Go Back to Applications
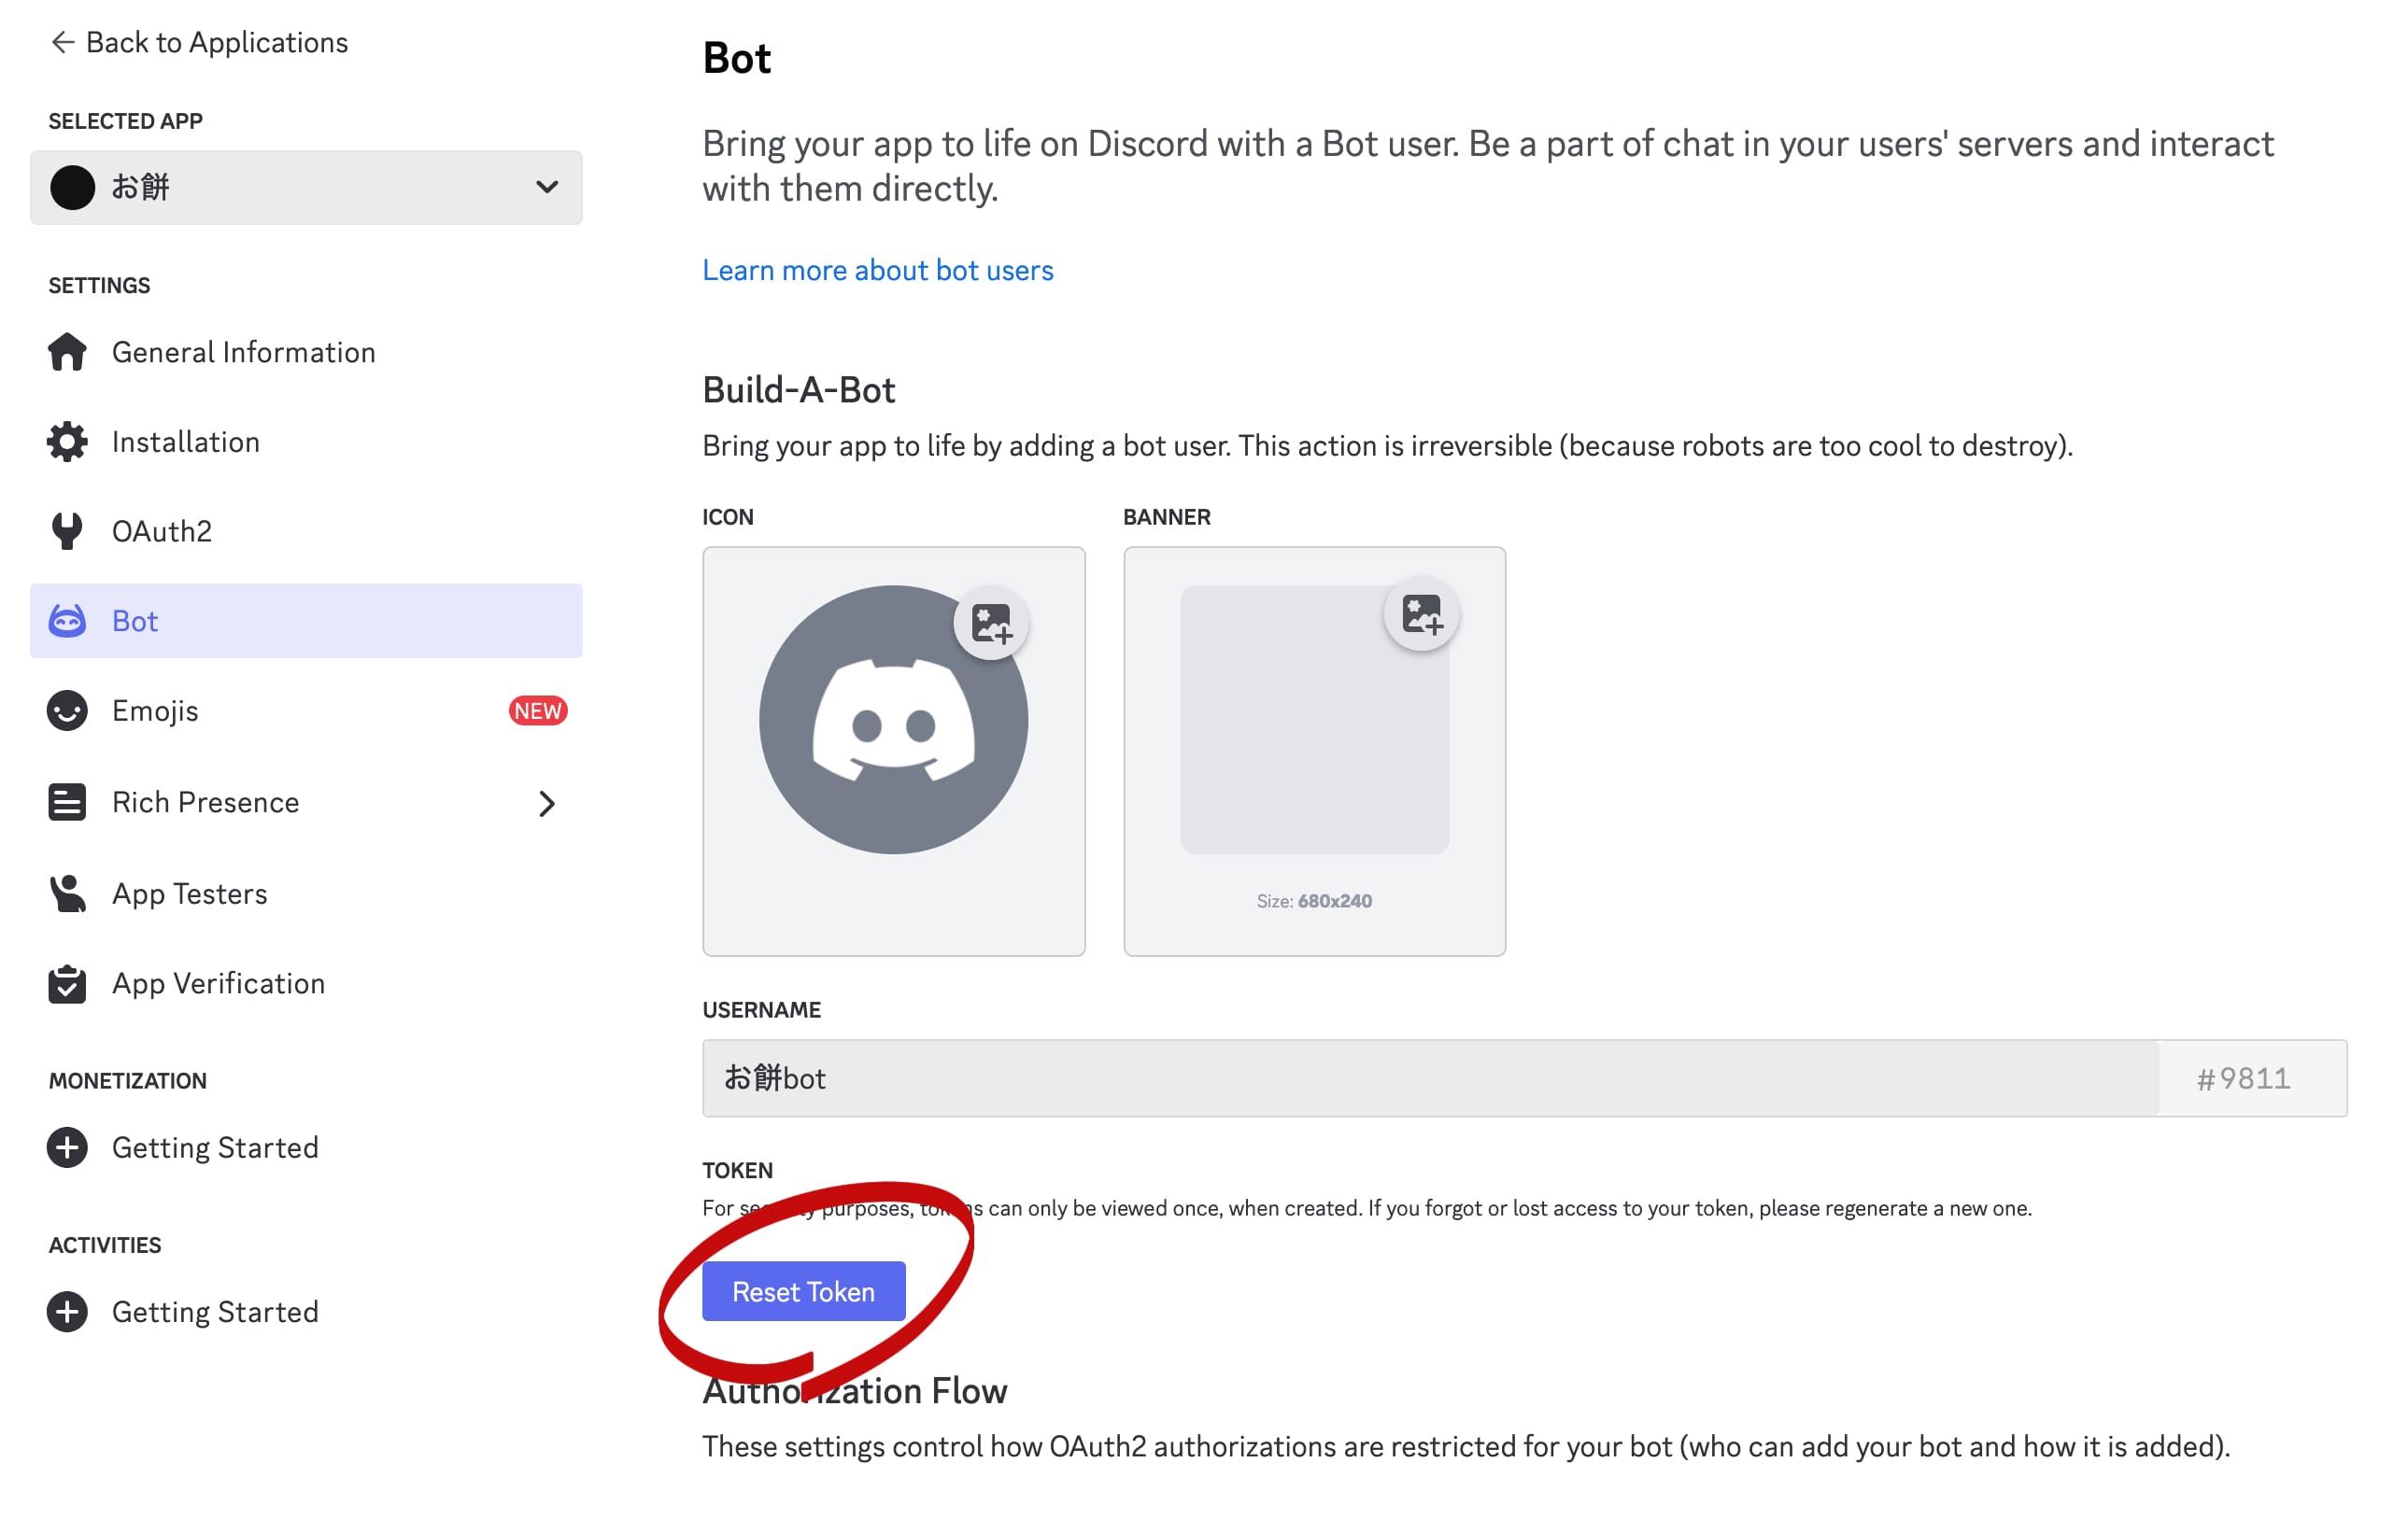This screenshot has height=1533, width=2408. click(x=198, y=42)
